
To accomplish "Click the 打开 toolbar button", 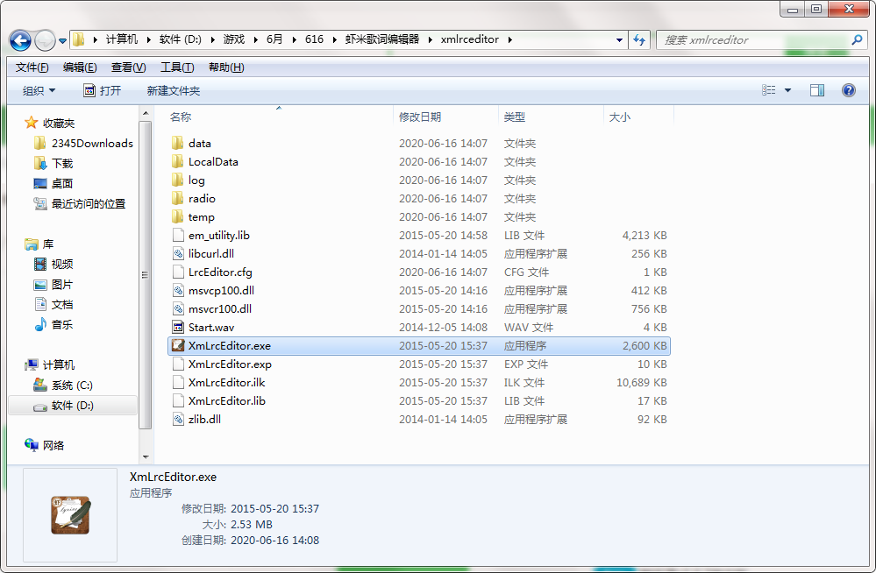I will [103, 91].
